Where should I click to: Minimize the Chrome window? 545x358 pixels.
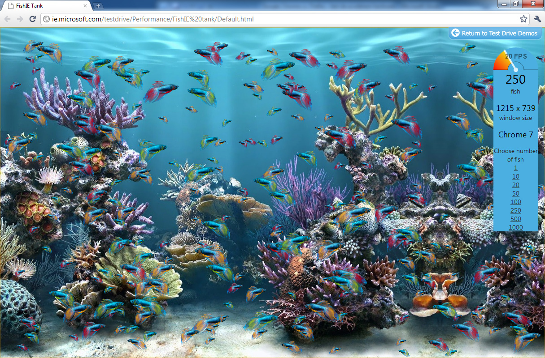pos(504,4)
